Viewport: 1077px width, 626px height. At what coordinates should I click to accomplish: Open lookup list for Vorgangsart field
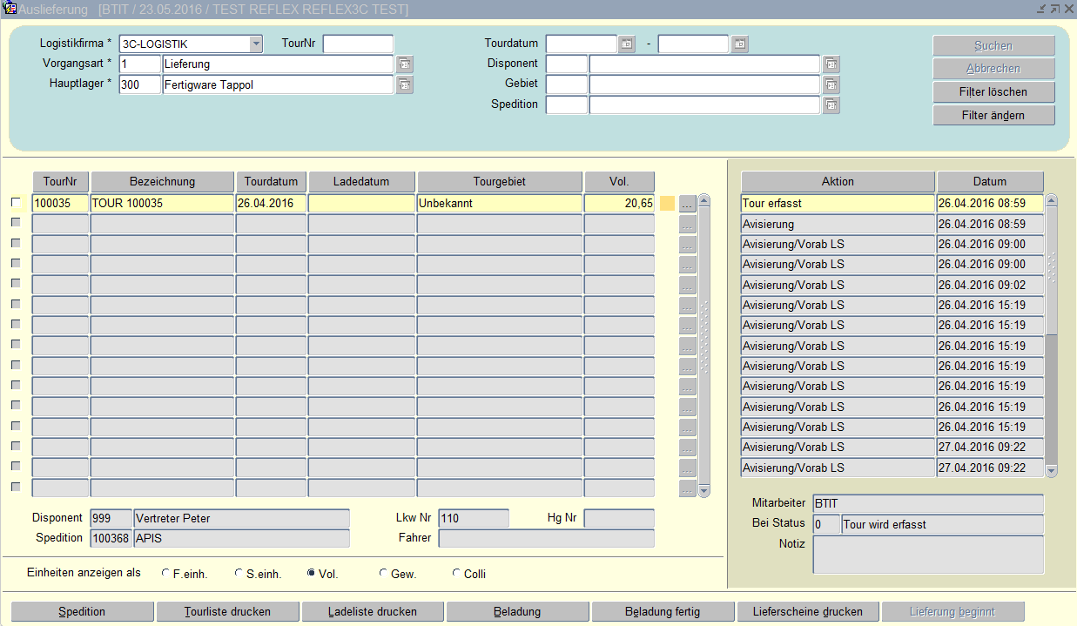pos(405,64)
